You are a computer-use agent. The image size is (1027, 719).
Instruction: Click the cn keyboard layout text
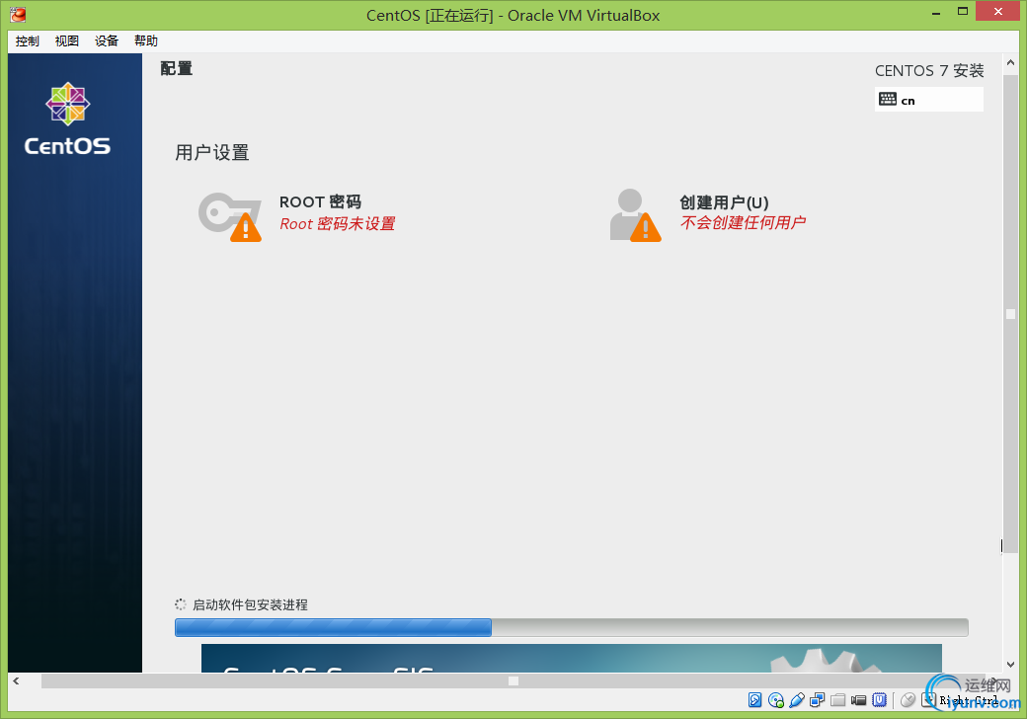(908, 101)
